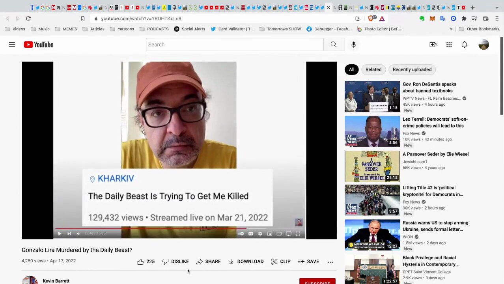Toggle subtitles/closed captions in player
Viewport: 504px width, 284px height.
coord(250,234)
